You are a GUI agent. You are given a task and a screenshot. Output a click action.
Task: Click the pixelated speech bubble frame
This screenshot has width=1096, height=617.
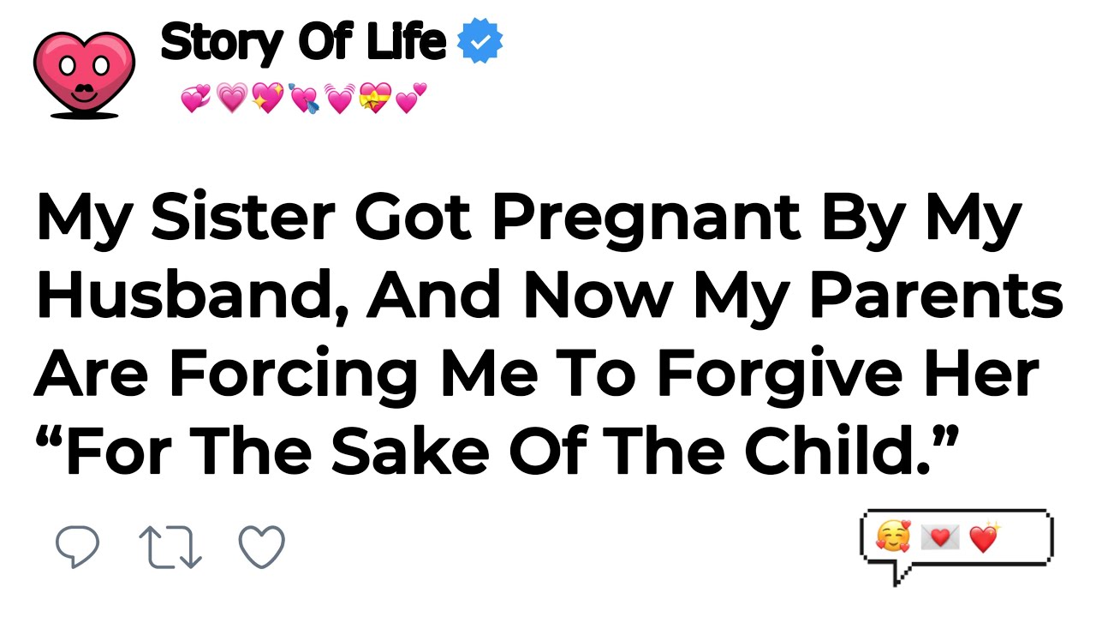[956, 547]
